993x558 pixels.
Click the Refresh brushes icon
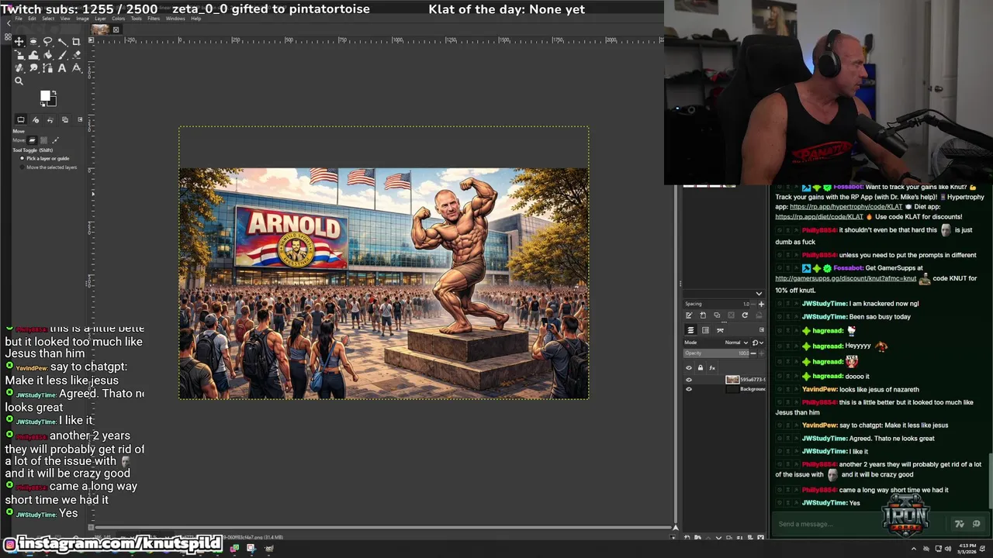(745, 315)
